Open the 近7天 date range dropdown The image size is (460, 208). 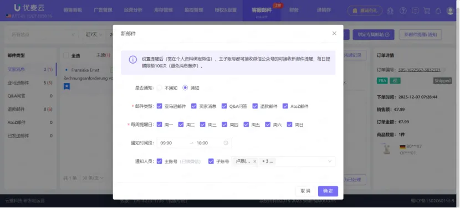(x=94, y=34)
